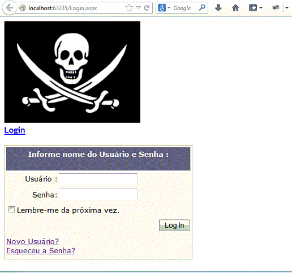292x273 pixels.
Task: Click the add-on icon beside bookmarks
Action: pyautogui.click(x=276, y=8)
